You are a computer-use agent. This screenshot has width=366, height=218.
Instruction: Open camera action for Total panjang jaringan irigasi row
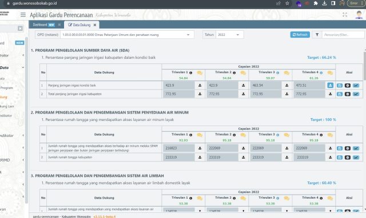click(x=348, y=94)
